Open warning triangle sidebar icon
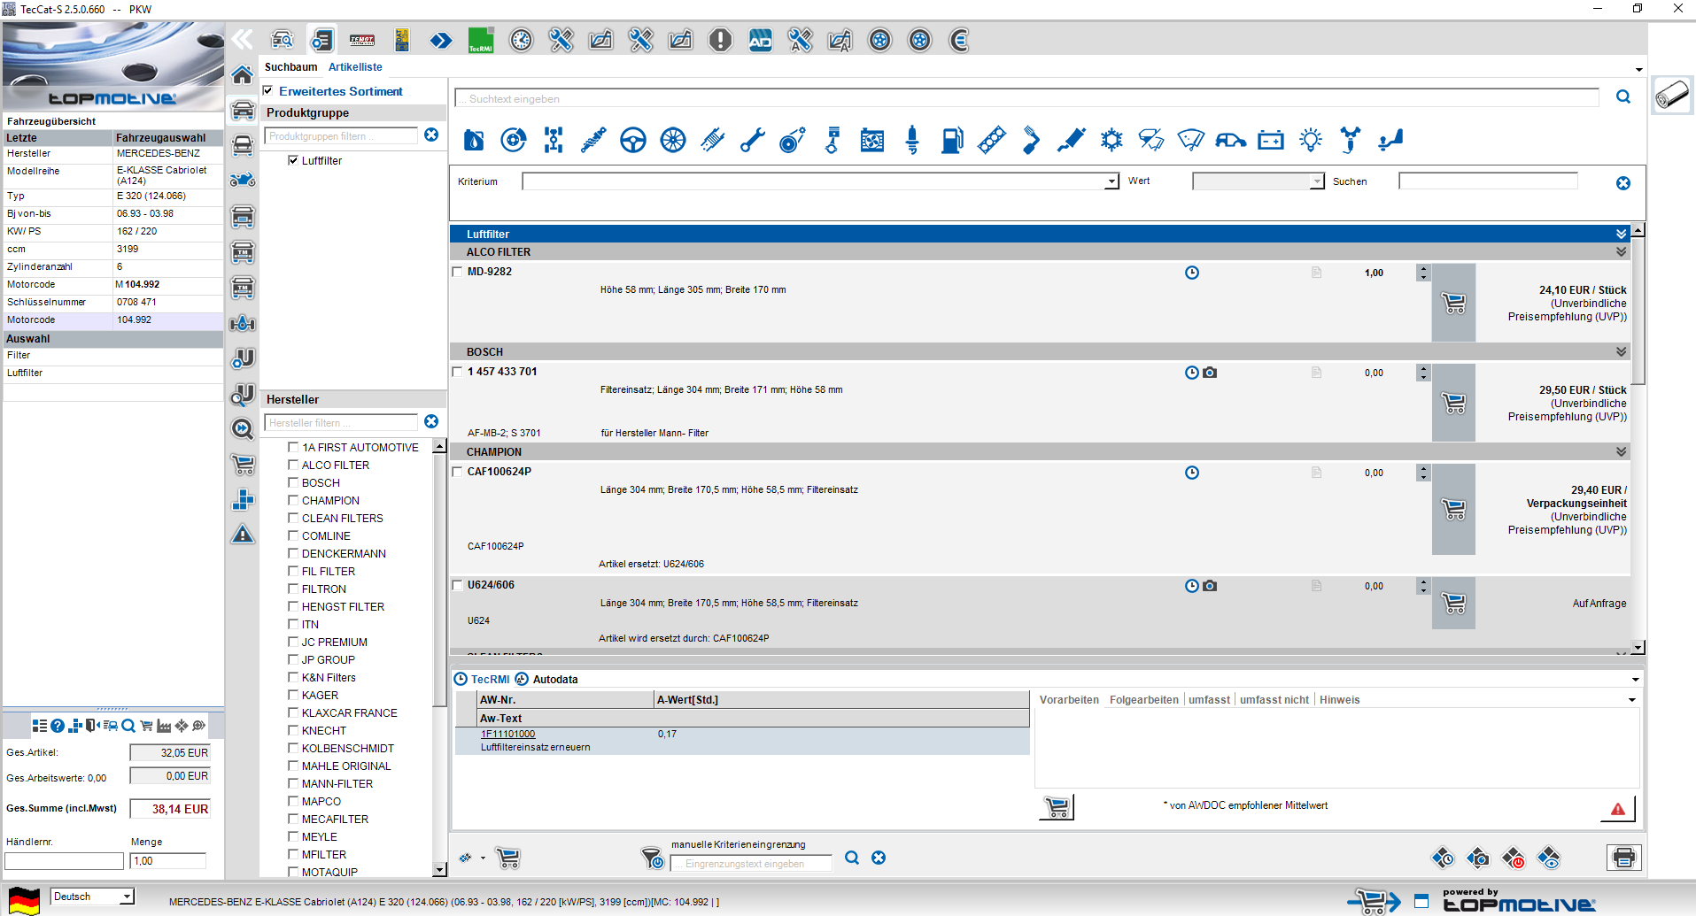The height and width of the screenshot is (916, 1696). coord(243,535)
